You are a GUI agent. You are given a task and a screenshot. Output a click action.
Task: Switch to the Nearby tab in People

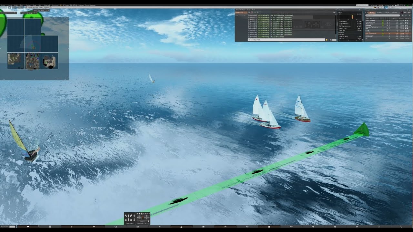pos(372,13)
